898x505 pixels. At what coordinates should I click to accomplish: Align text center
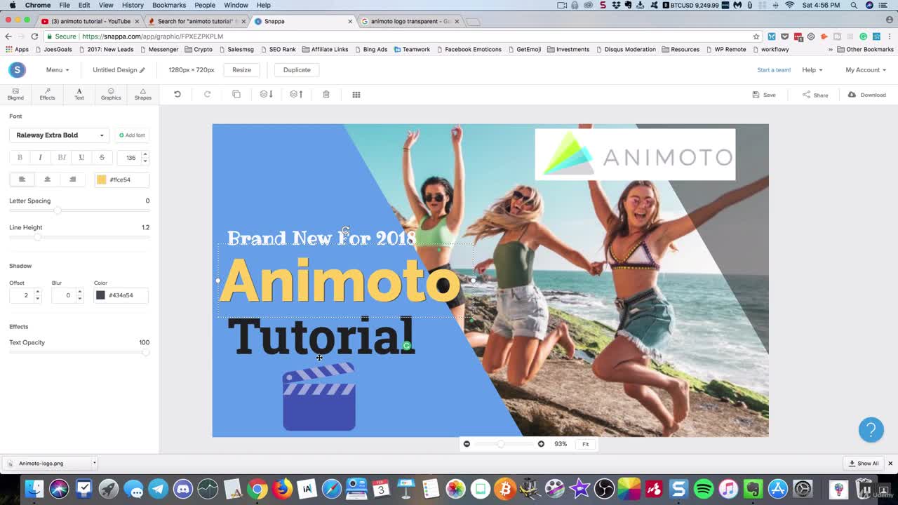[x=48, y=180]
